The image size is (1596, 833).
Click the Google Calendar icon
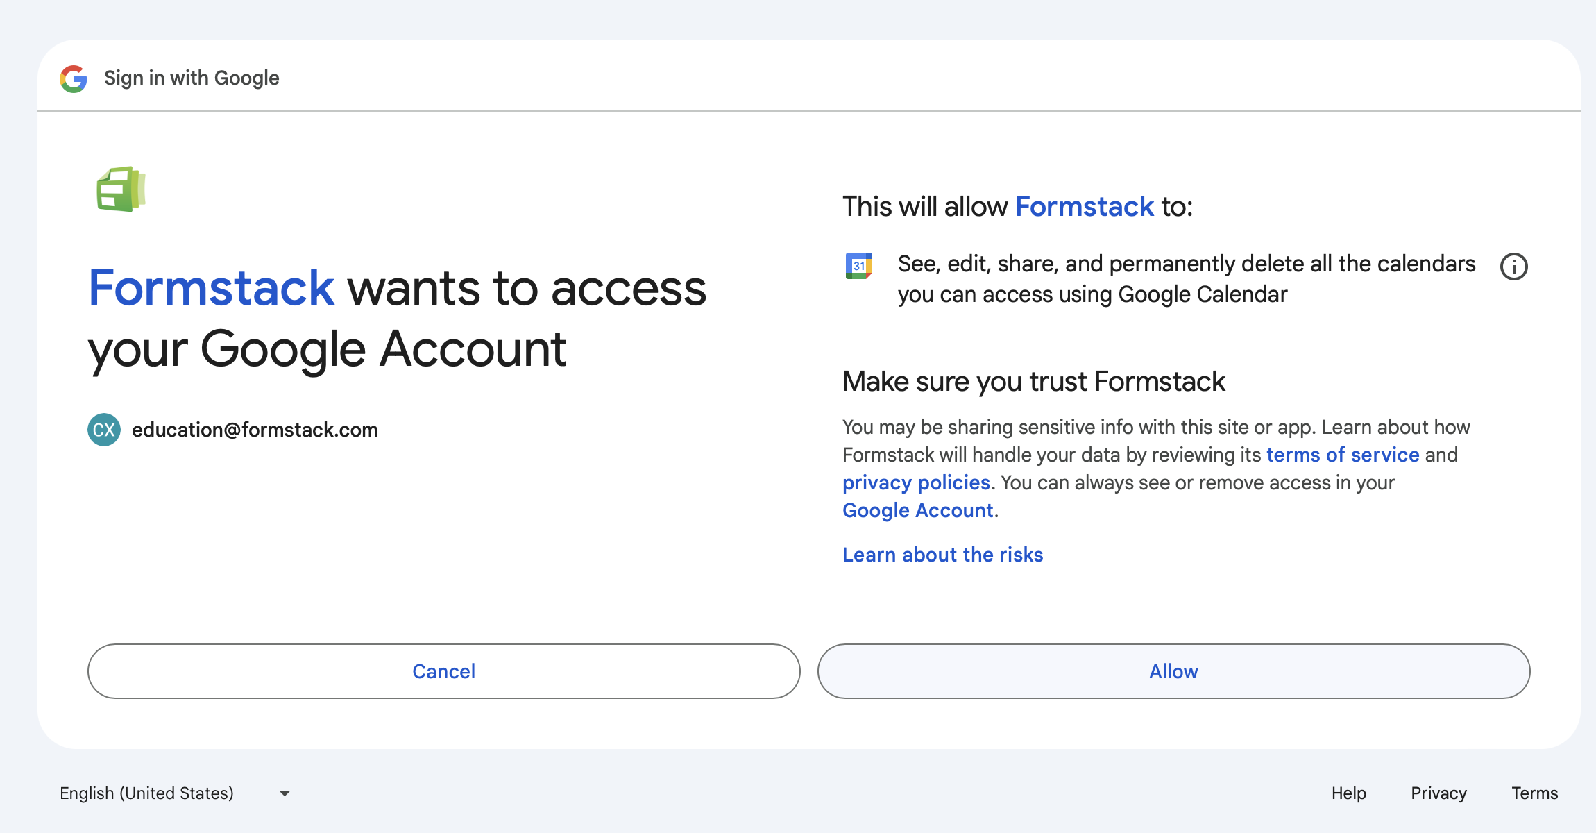(859, 266)
